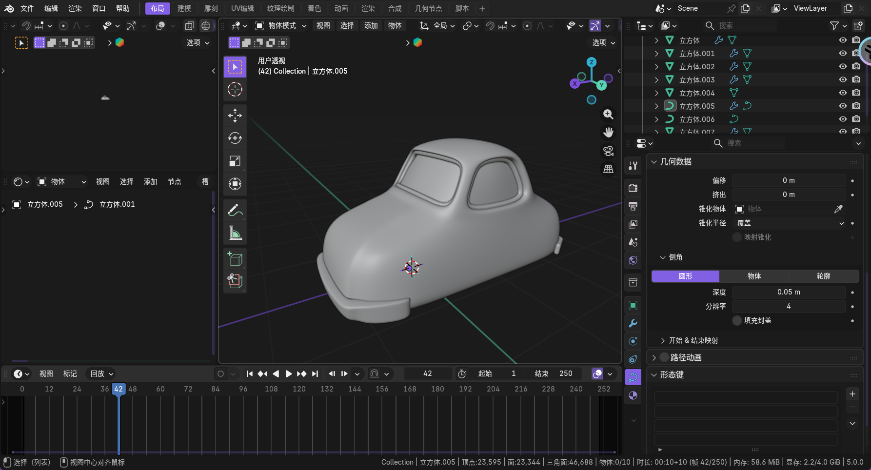Screen dimensions: 871x470
Task: Click the 深度 field showing 0.05 m
Action: click(x=788, y=292)
